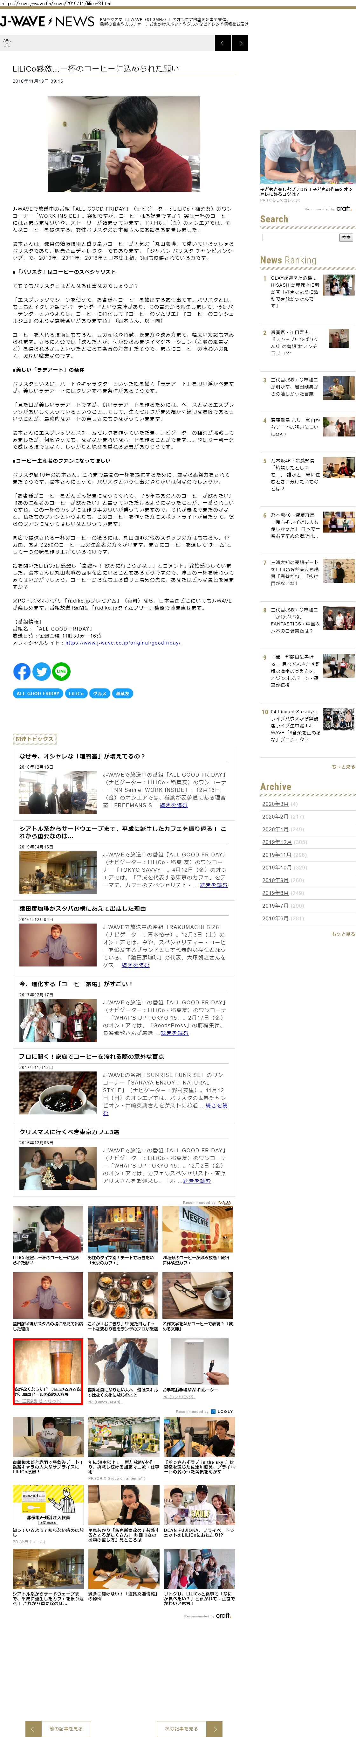Go to next article with right arrow
Image resolution: width=356 pixels, height=1737 pixels.
click(x=240, y=43)
